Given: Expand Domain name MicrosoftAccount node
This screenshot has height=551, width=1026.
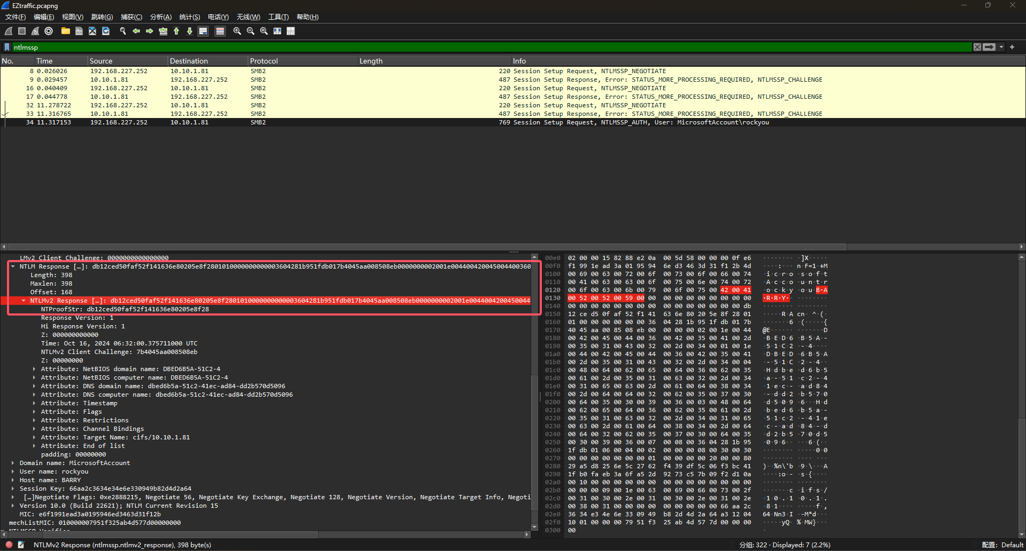Looking at the screenshot, I should pyautogui.click(x=13, y=463).
